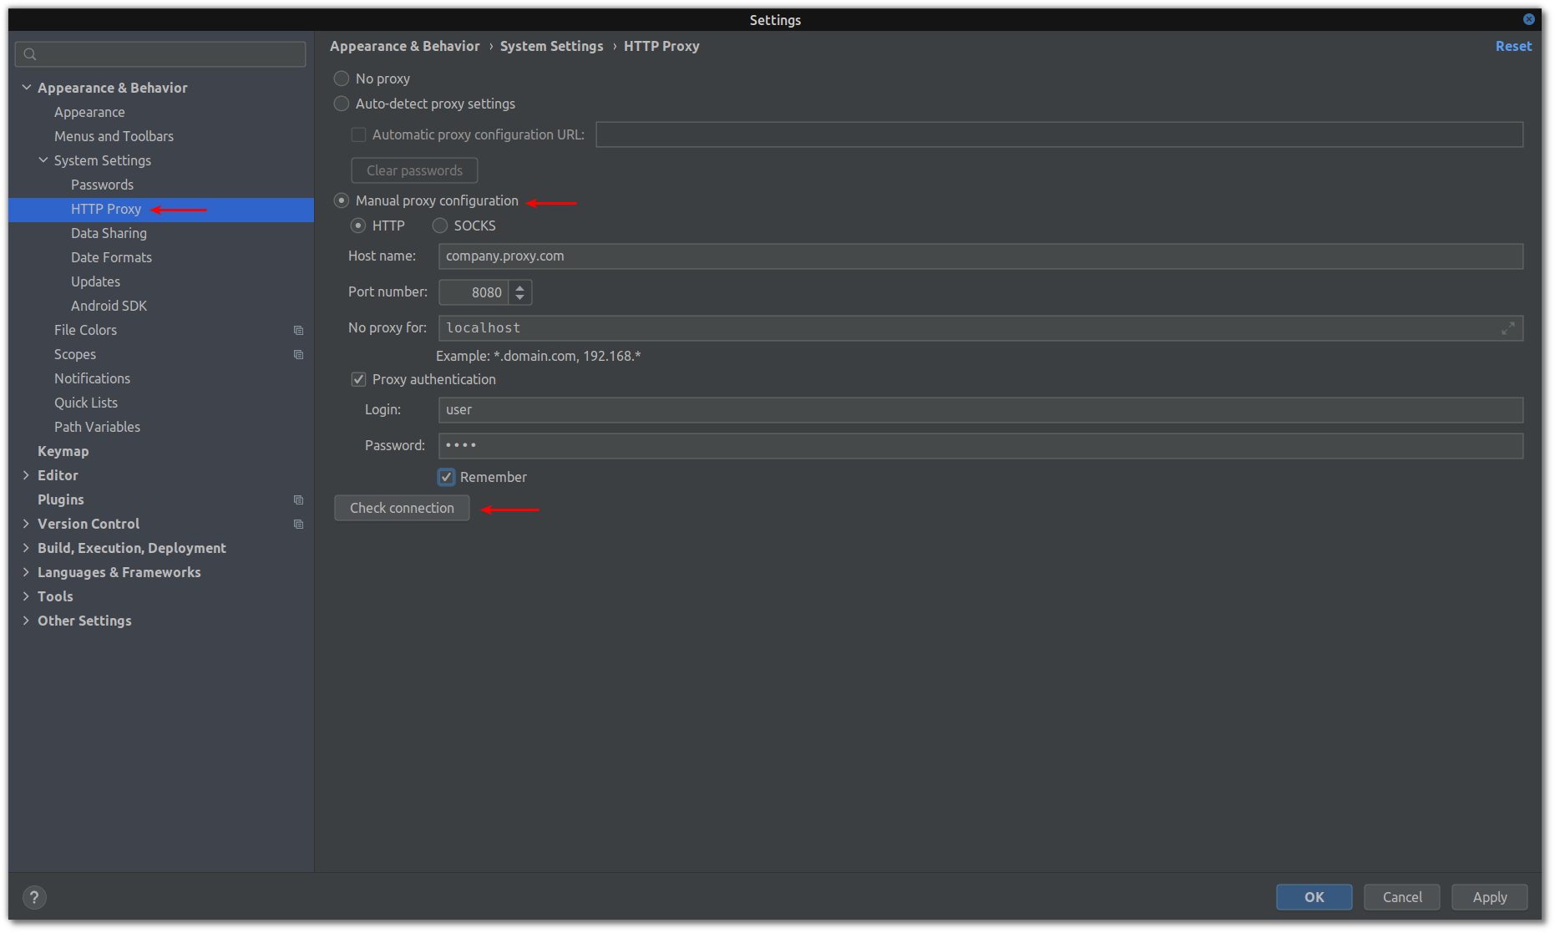Expand Build, Execution, Deployment section
This screenshot has width=1555, height=933.
click(27, 548)
